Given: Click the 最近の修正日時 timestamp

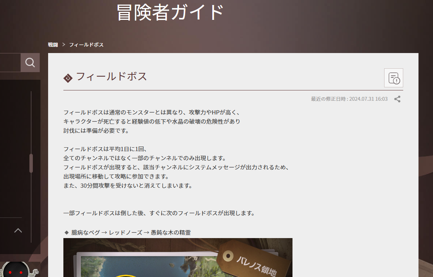Looking at the screenshot, I should pyautogui.click(x=349, y=99).
